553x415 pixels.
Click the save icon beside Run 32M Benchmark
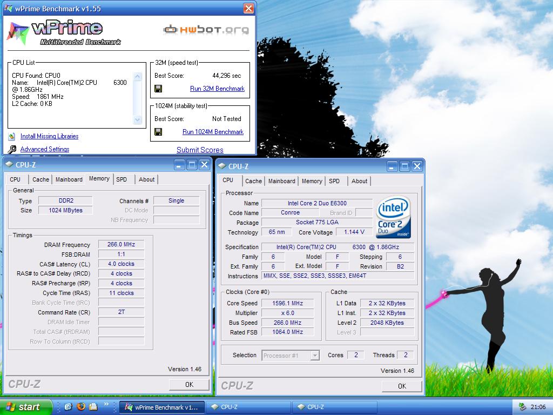tap(158, 89)
